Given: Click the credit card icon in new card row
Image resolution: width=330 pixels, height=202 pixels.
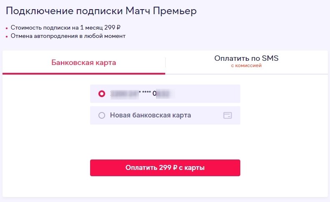Looking at the screenshot, I should click(x=227, y=115).
